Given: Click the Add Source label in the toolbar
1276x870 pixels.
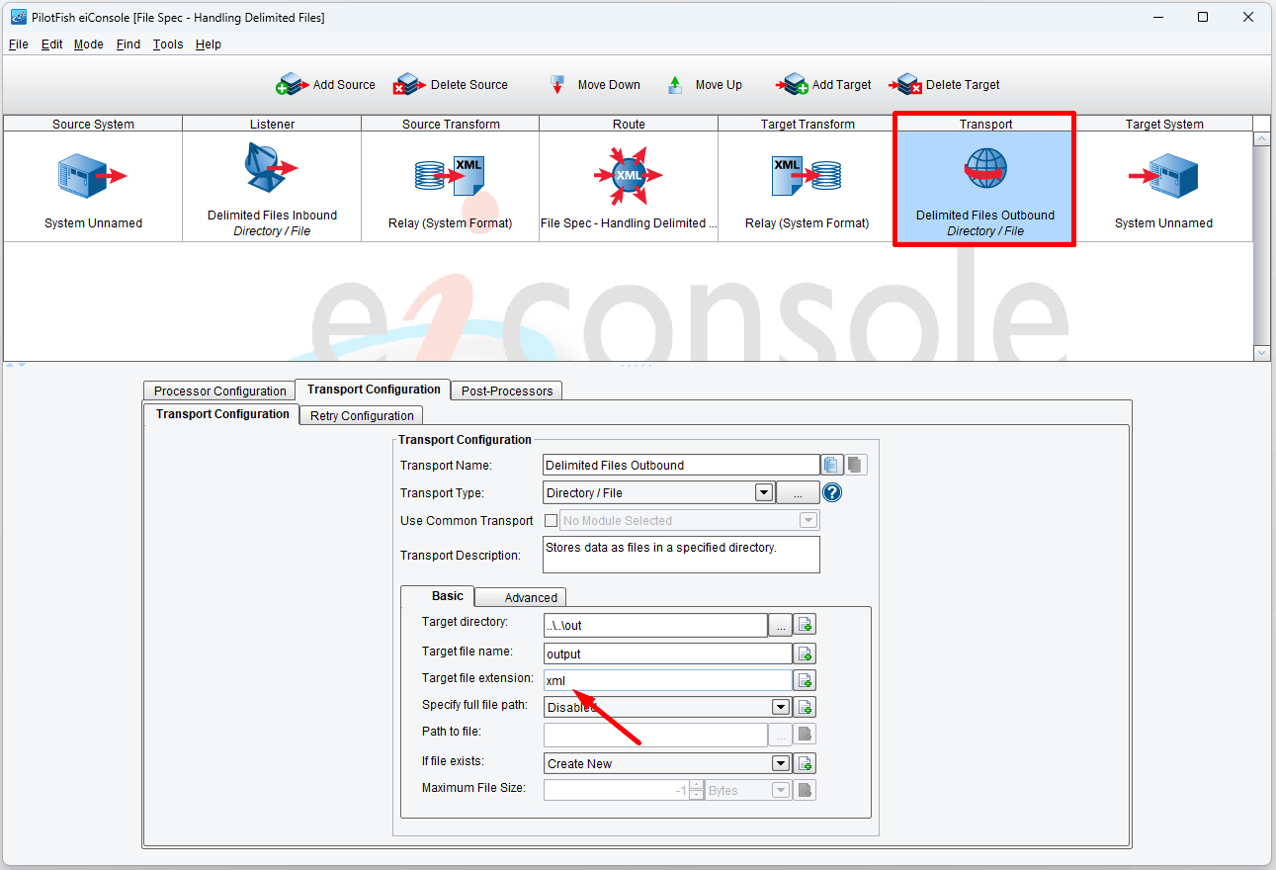Looking at the screenshot, I should pos(344,85).
